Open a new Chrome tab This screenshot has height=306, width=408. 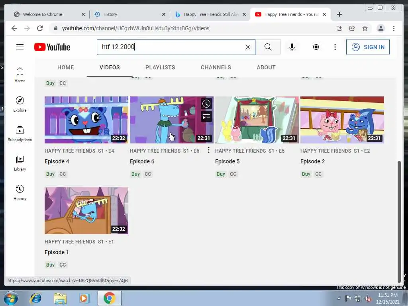(339, 14)
